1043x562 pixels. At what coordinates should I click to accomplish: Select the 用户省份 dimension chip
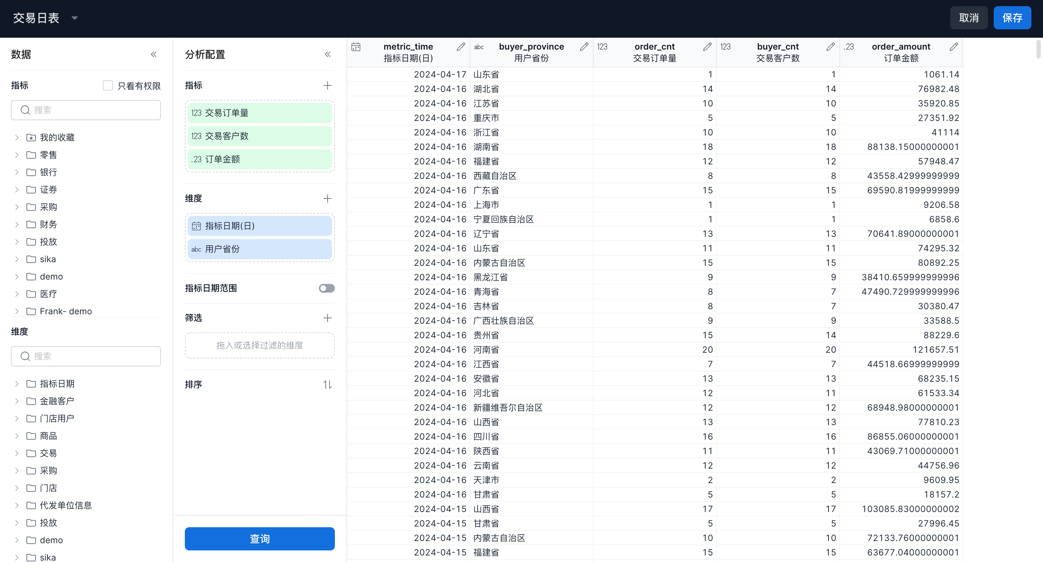(x=259, y=249)
